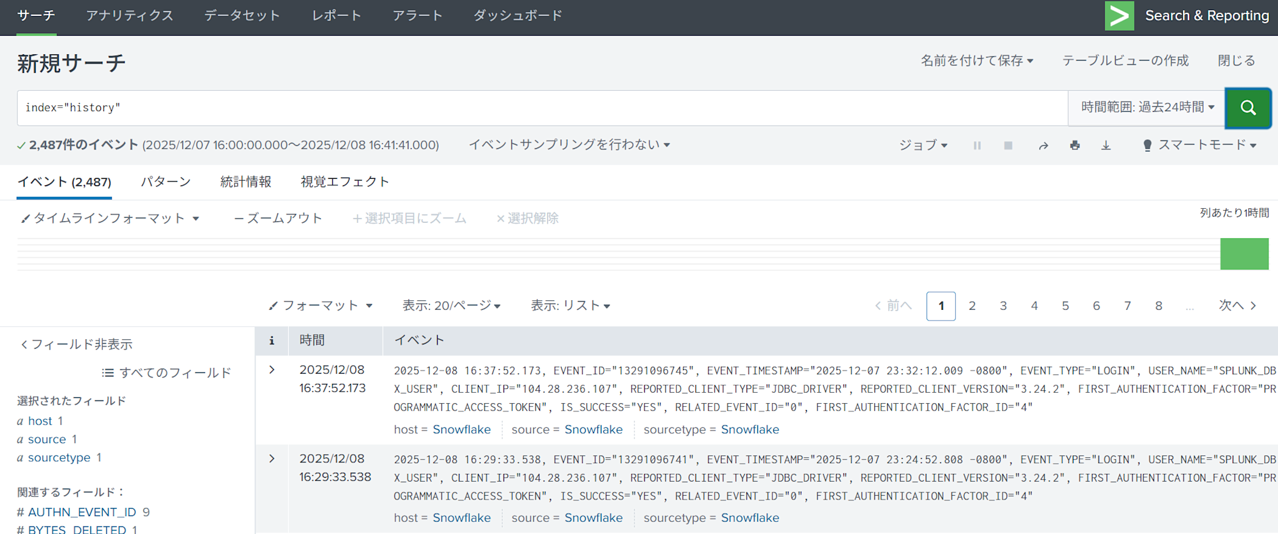Hide the fields sidebar (フィールド非表示)

point(77,344)
